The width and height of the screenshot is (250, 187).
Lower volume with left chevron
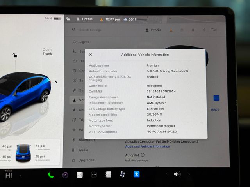[166, 174]
